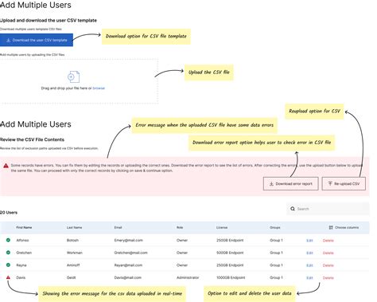The width and height of the screenshot is (377, 302).
Task: Delete the Gretchen user row
Action: click(328, 253)
